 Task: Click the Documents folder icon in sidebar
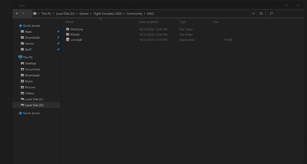pyautogui.click(x=22, y=69)
